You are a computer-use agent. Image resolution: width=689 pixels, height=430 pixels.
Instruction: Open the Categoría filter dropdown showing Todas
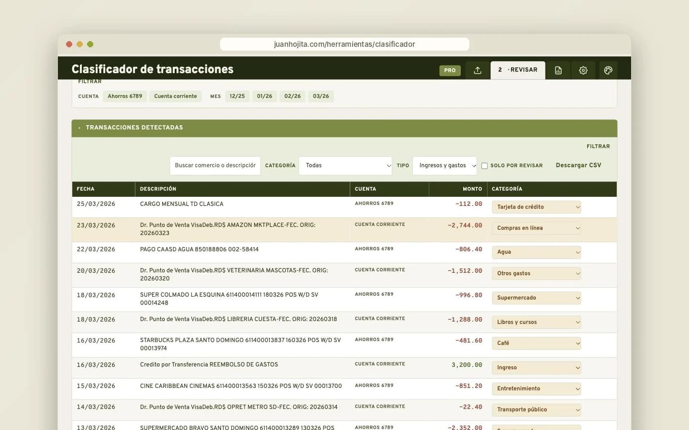tap(345, 166)
